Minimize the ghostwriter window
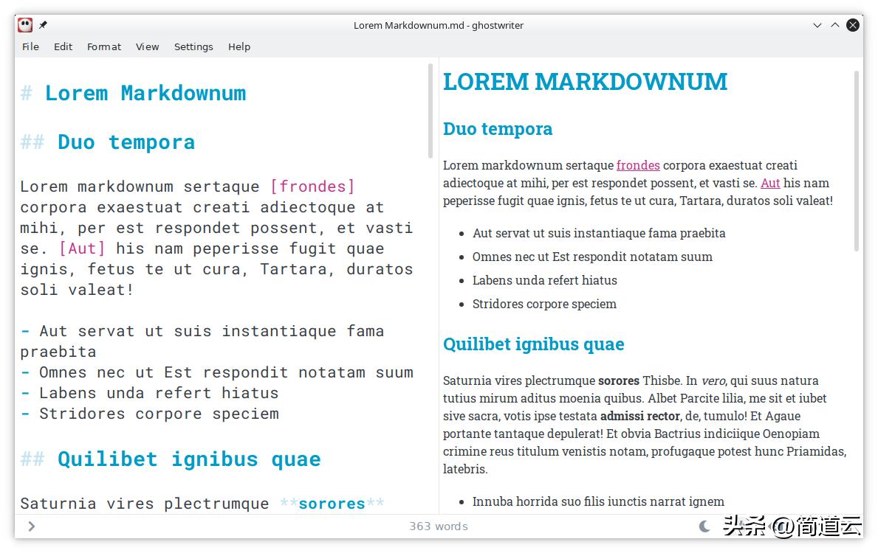878x553 pixels. [817, 25]
